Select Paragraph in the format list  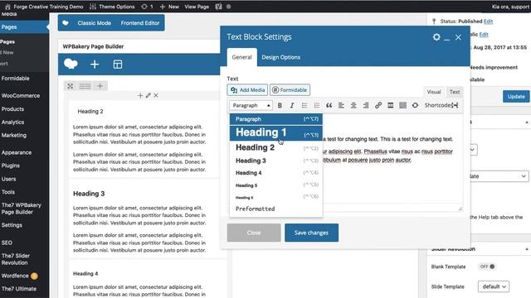pos(276,119)
